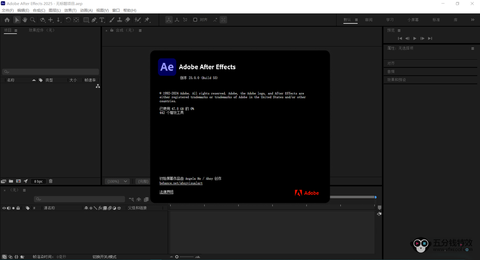
Task: Select the Brush tool
Action: 112,20
